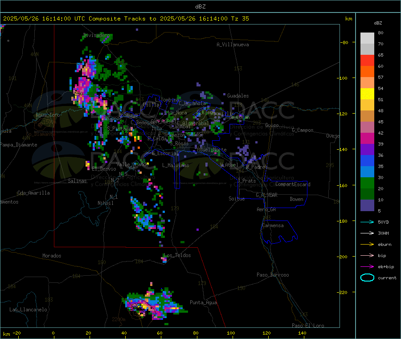This screenshot has width=401, height=339.
Task: Click the L_Malvinas location label
Action: pos(176,165)
